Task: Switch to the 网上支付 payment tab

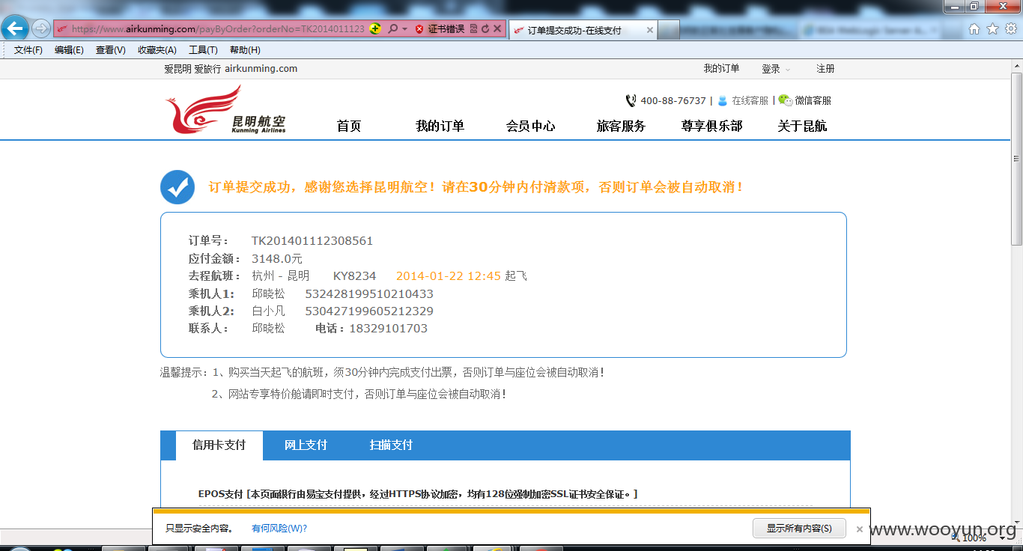Action: 306,445
